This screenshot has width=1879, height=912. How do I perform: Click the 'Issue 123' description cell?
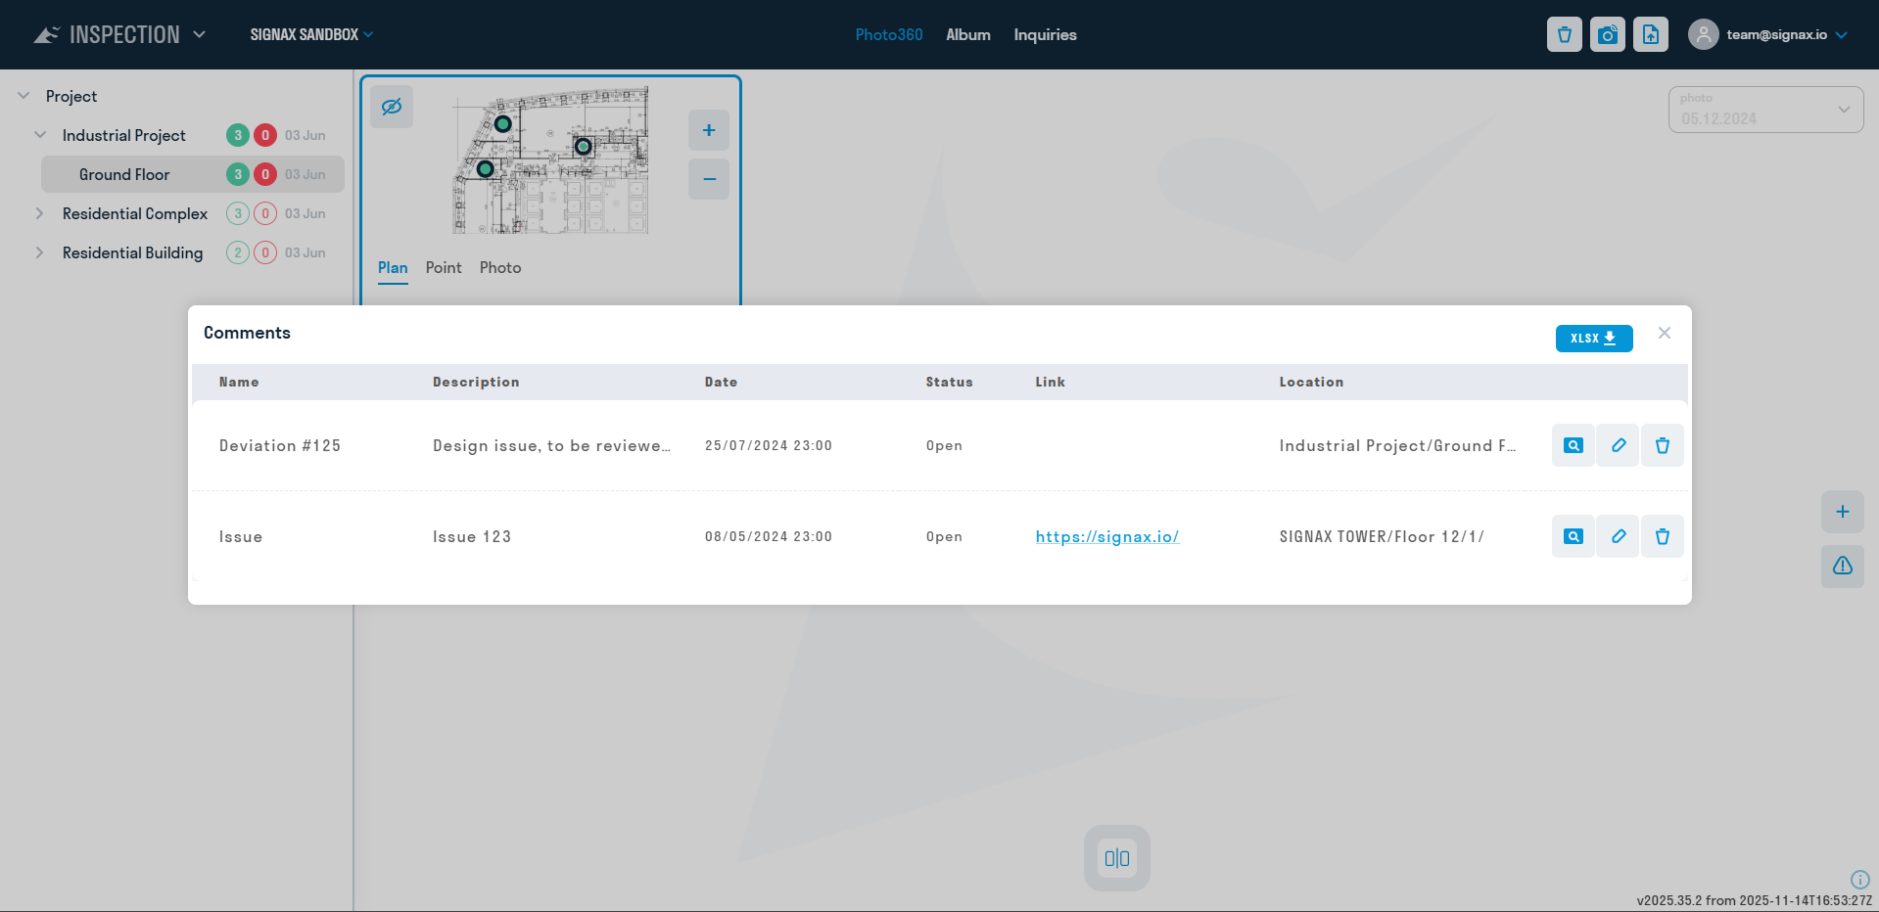tap(472, 536)
